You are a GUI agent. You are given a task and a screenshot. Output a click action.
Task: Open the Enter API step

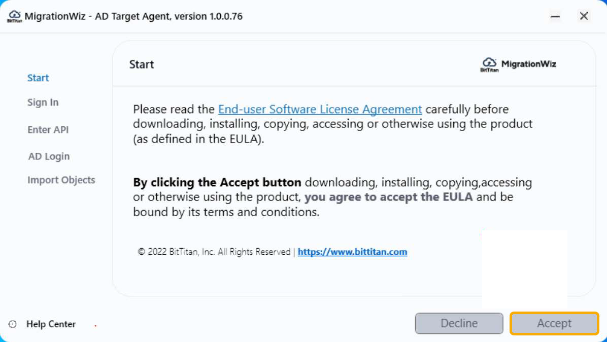(48, 129)
